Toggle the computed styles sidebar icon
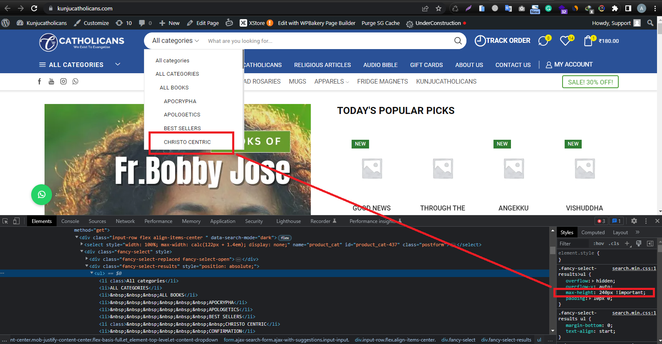The image size is (662, 344). click(650, 243)
